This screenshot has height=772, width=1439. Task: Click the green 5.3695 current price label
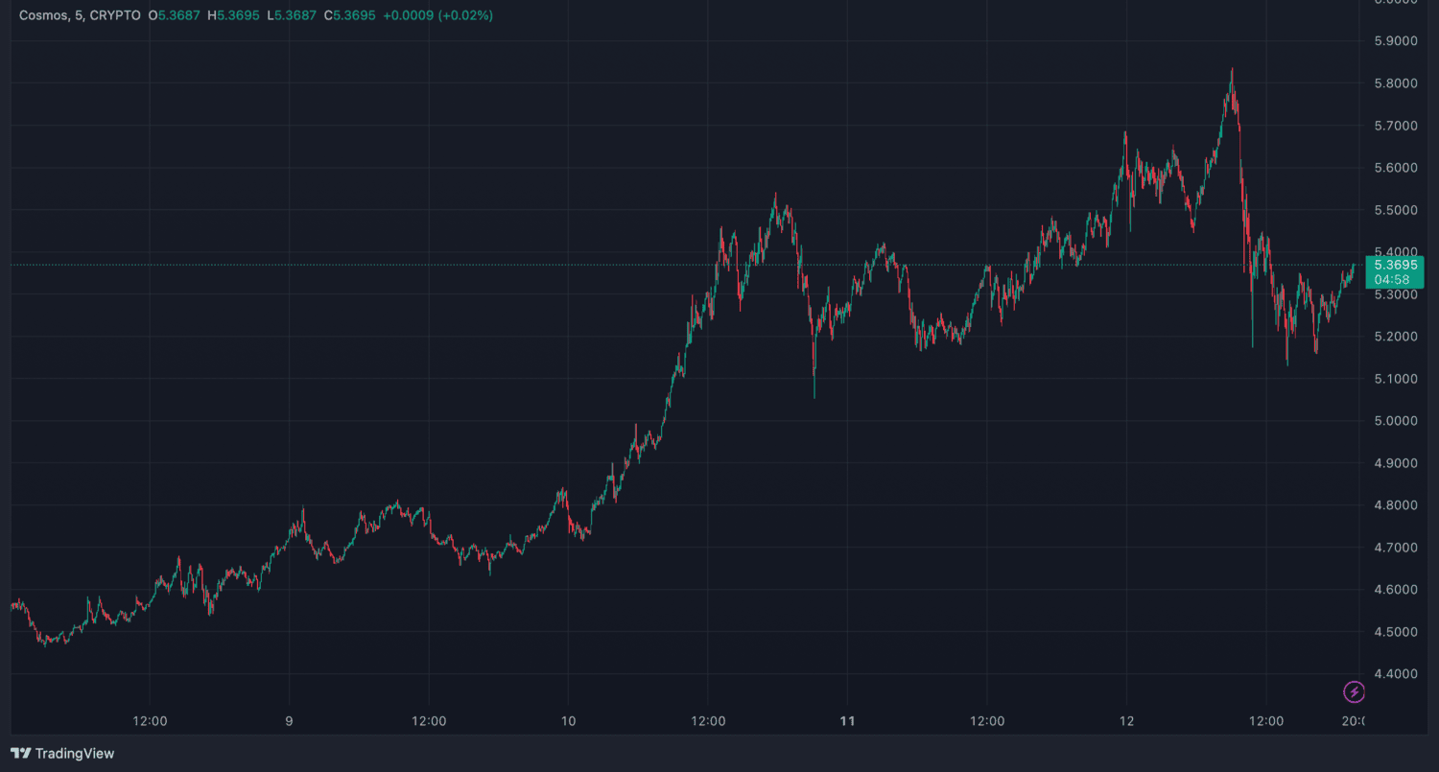coord(1396,265)
